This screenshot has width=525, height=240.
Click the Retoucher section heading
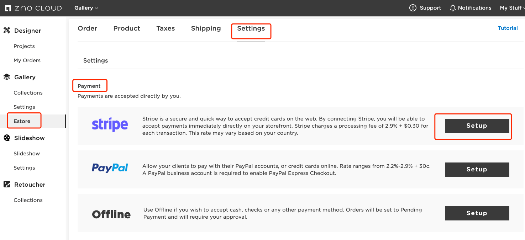(x=30, y=185)
